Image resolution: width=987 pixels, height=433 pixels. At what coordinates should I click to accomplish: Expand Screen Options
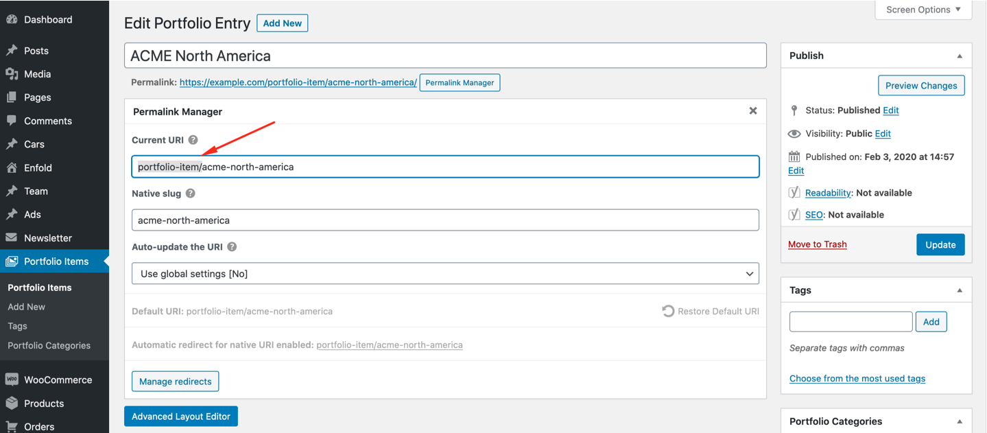(x=923, y=10)
